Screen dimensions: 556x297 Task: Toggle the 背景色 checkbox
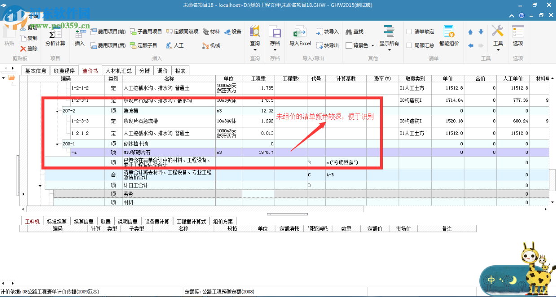[349, 45]
